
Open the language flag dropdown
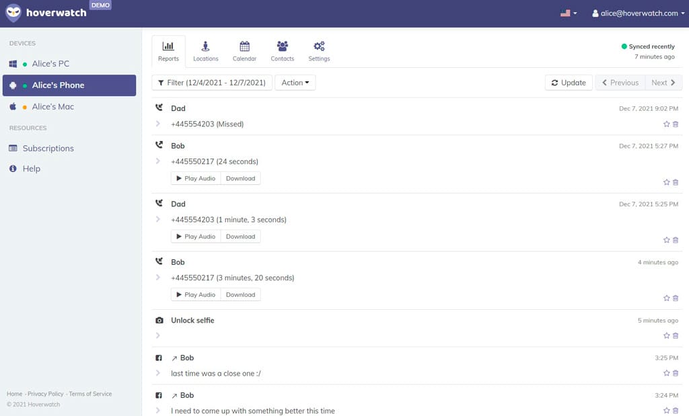(x=569, y=13)
